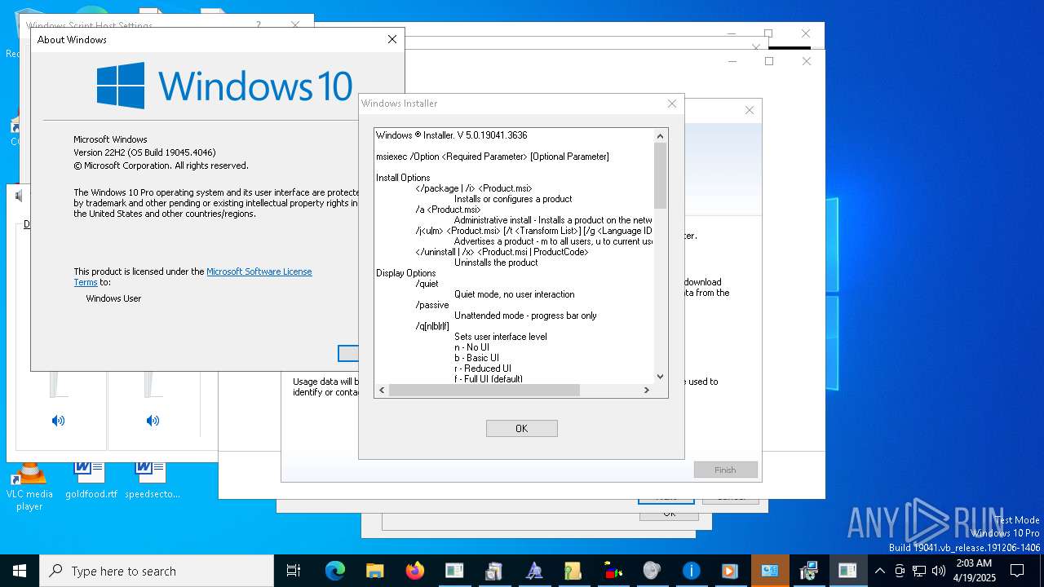The image size is (1044, 587).
Task: Open the system tray volume control
Action: pyautogui.click(x=939, y=571)
